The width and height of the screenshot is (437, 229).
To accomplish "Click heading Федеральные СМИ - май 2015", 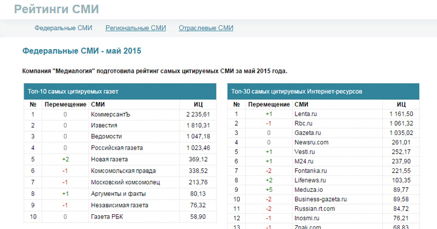I will [x=81, y=51].
